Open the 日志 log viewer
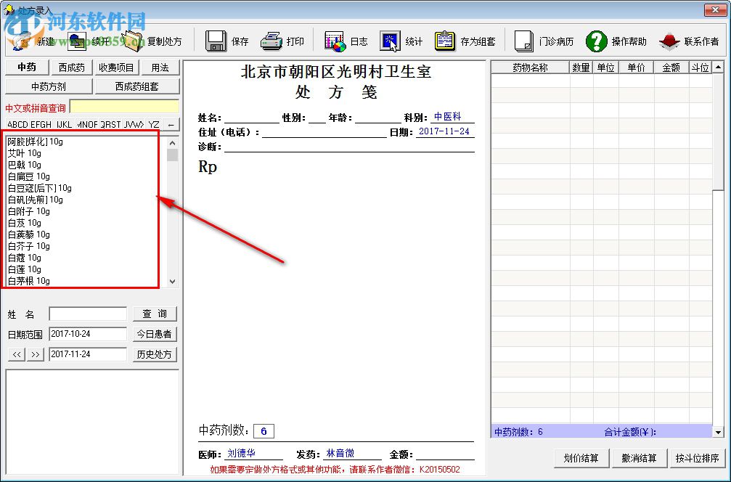The image size is (731, 482). coord(347,41)
